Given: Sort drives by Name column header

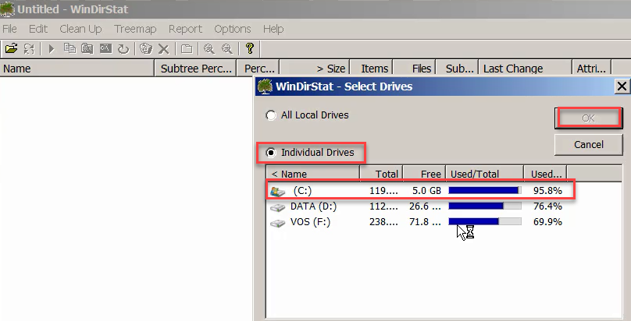Looking at the screenshot, I should [313, 174].
